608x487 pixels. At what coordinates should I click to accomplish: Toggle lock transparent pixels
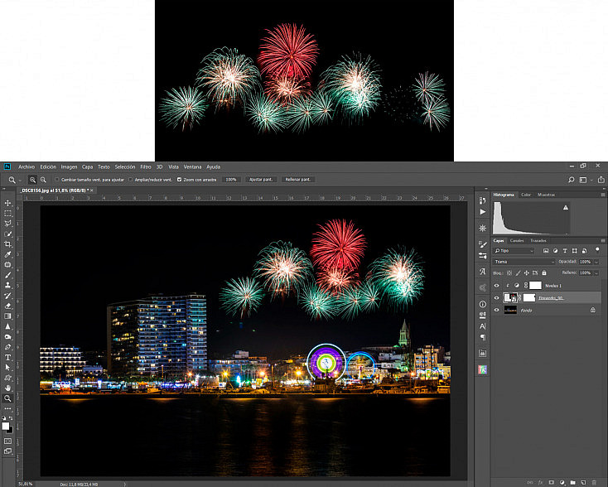[509, 273]
